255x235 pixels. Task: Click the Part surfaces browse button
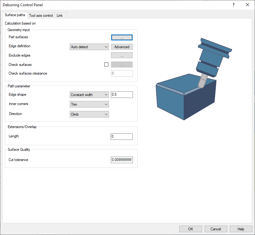click(122, 37)
